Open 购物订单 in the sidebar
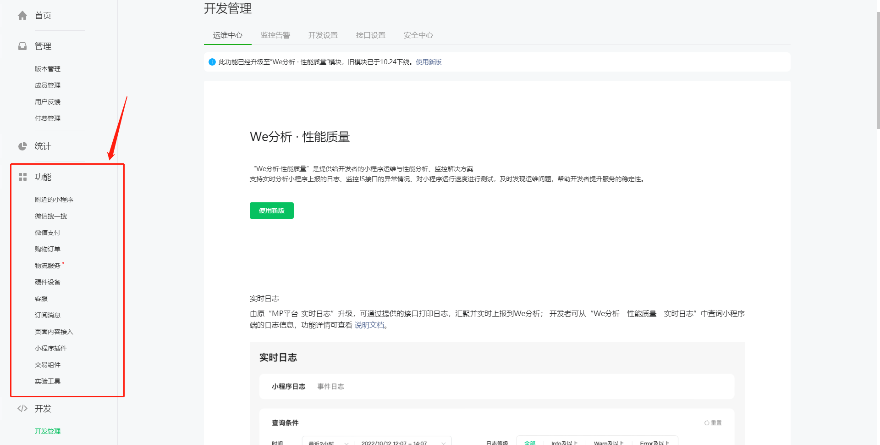The width and height of the screenshot is (880, 445). coord(48,249)
